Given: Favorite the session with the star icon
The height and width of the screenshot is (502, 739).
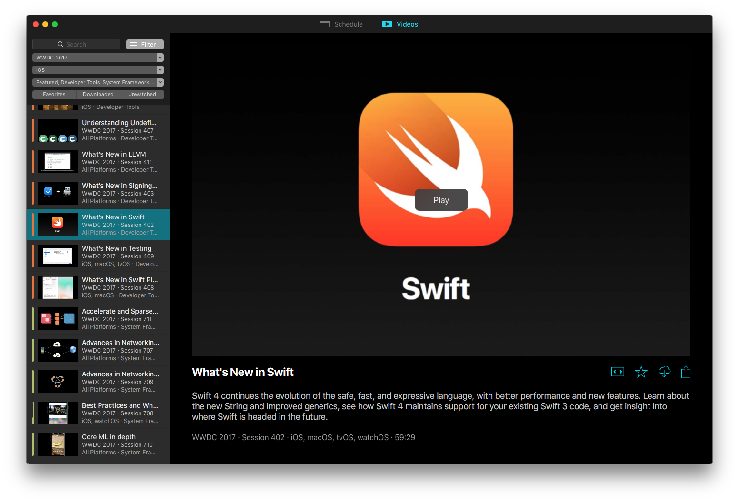Looking at the screenshot, I should click(641, 372).
